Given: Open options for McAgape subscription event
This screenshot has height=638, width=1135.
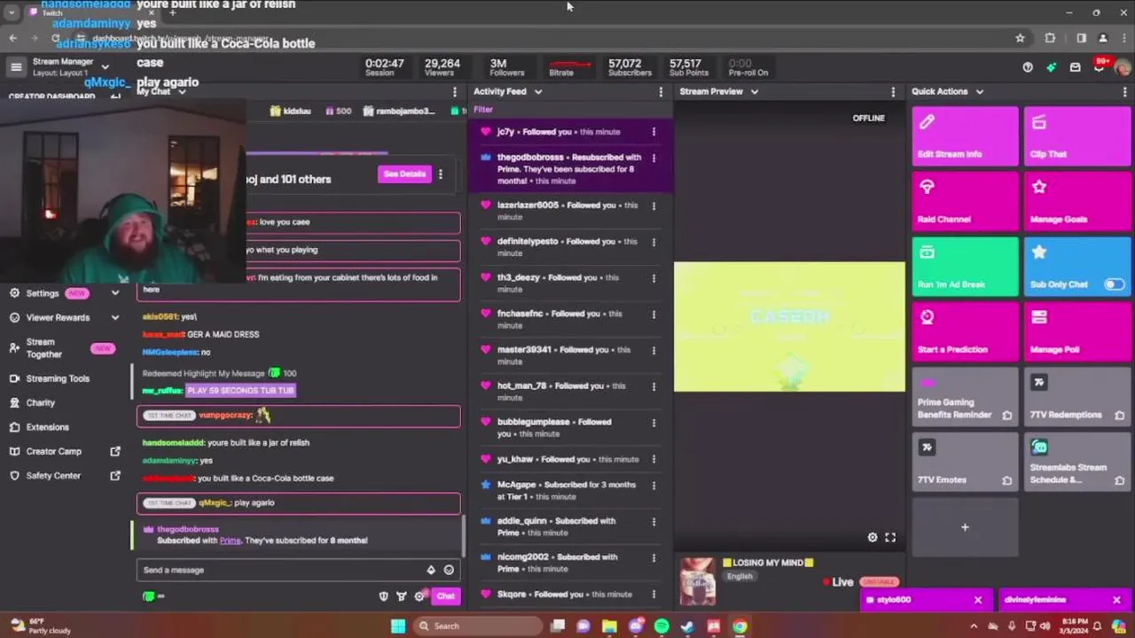Looking at the screenshot, I should [x=654, y=486].
